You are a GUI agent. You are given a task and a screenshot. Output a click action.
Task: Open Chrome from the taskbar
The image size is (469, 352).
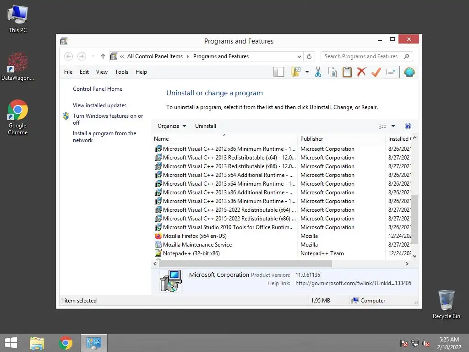pyautogui.click(x=66, y=343)
